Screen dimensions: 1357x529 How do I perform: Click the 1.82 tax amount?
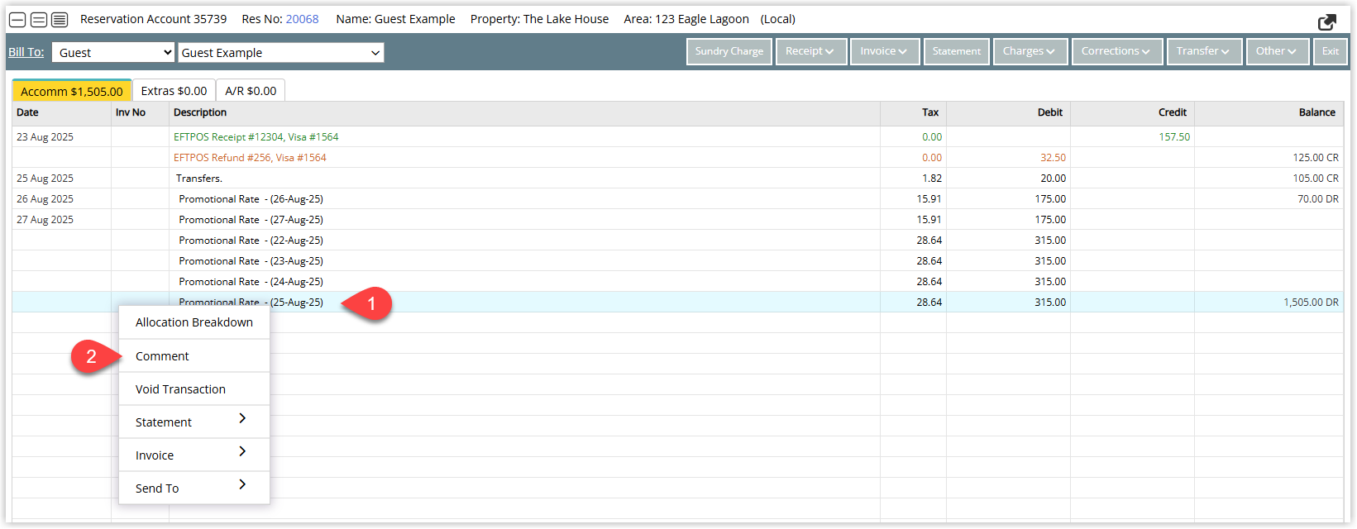[932, 179]
